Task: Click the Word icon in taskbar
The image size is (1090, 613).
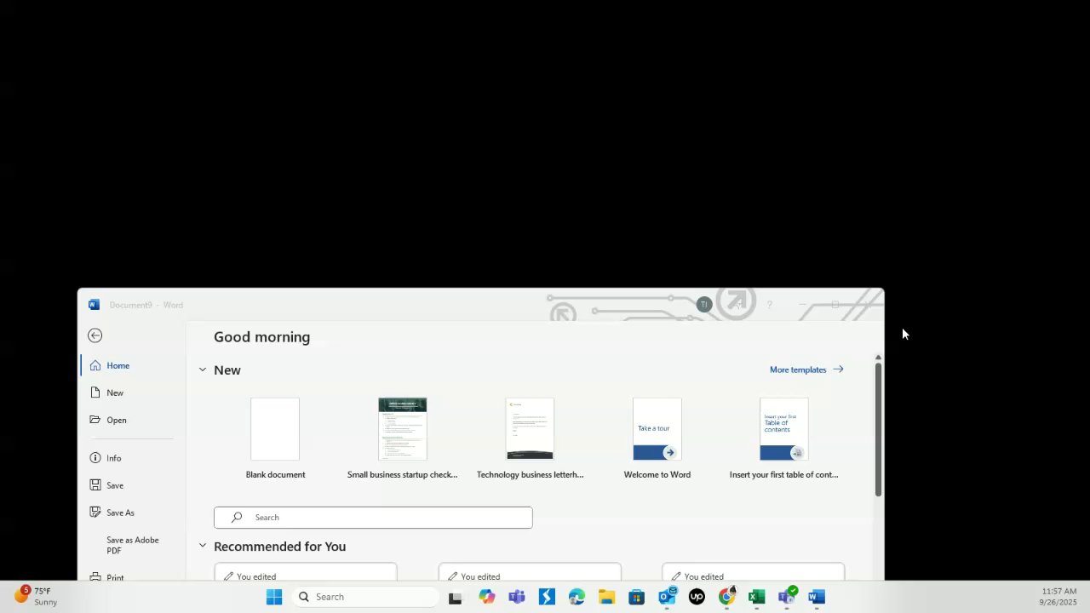Action: point(817,597)
